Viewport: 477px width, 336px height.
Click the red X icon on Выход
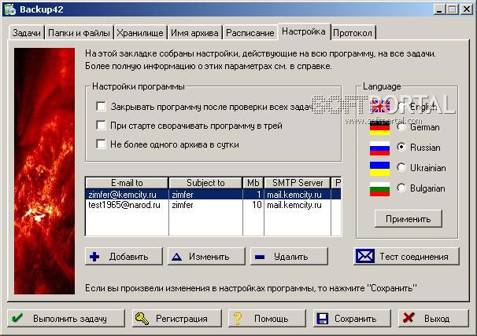[x=409, y=318]
